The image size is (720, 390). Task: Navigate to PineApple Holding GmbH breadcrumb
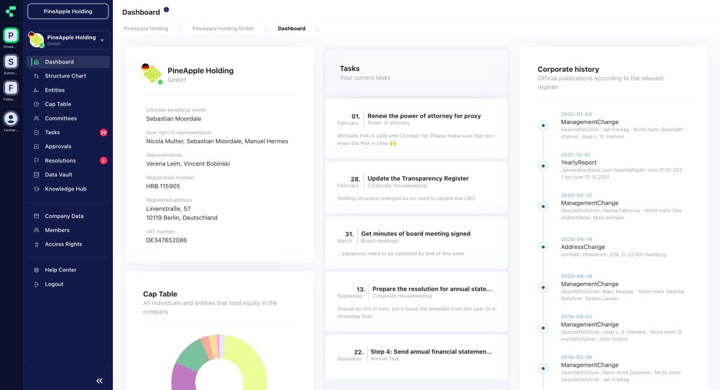pos(223,29)
